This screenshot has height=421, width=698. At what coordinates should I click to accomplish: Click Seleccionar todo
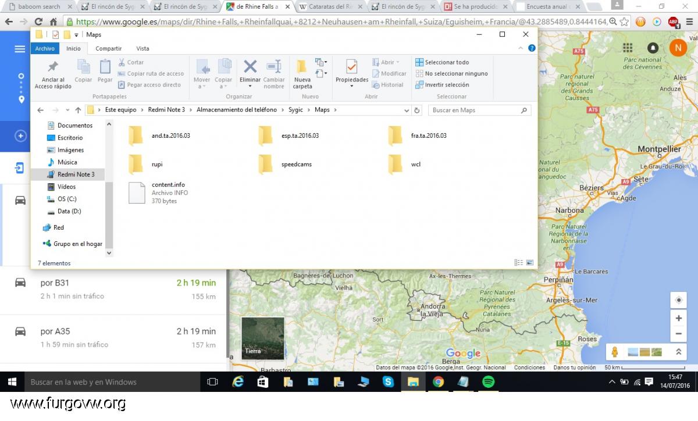442,62
